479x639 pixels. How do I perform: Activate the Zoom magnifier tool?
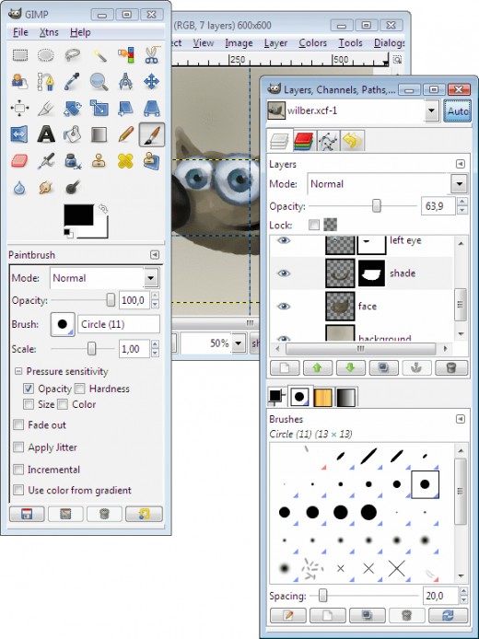99,82
